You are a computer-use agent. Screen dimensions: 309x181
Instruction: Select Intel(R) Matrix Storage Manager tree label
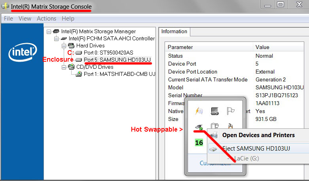point(99,31)
